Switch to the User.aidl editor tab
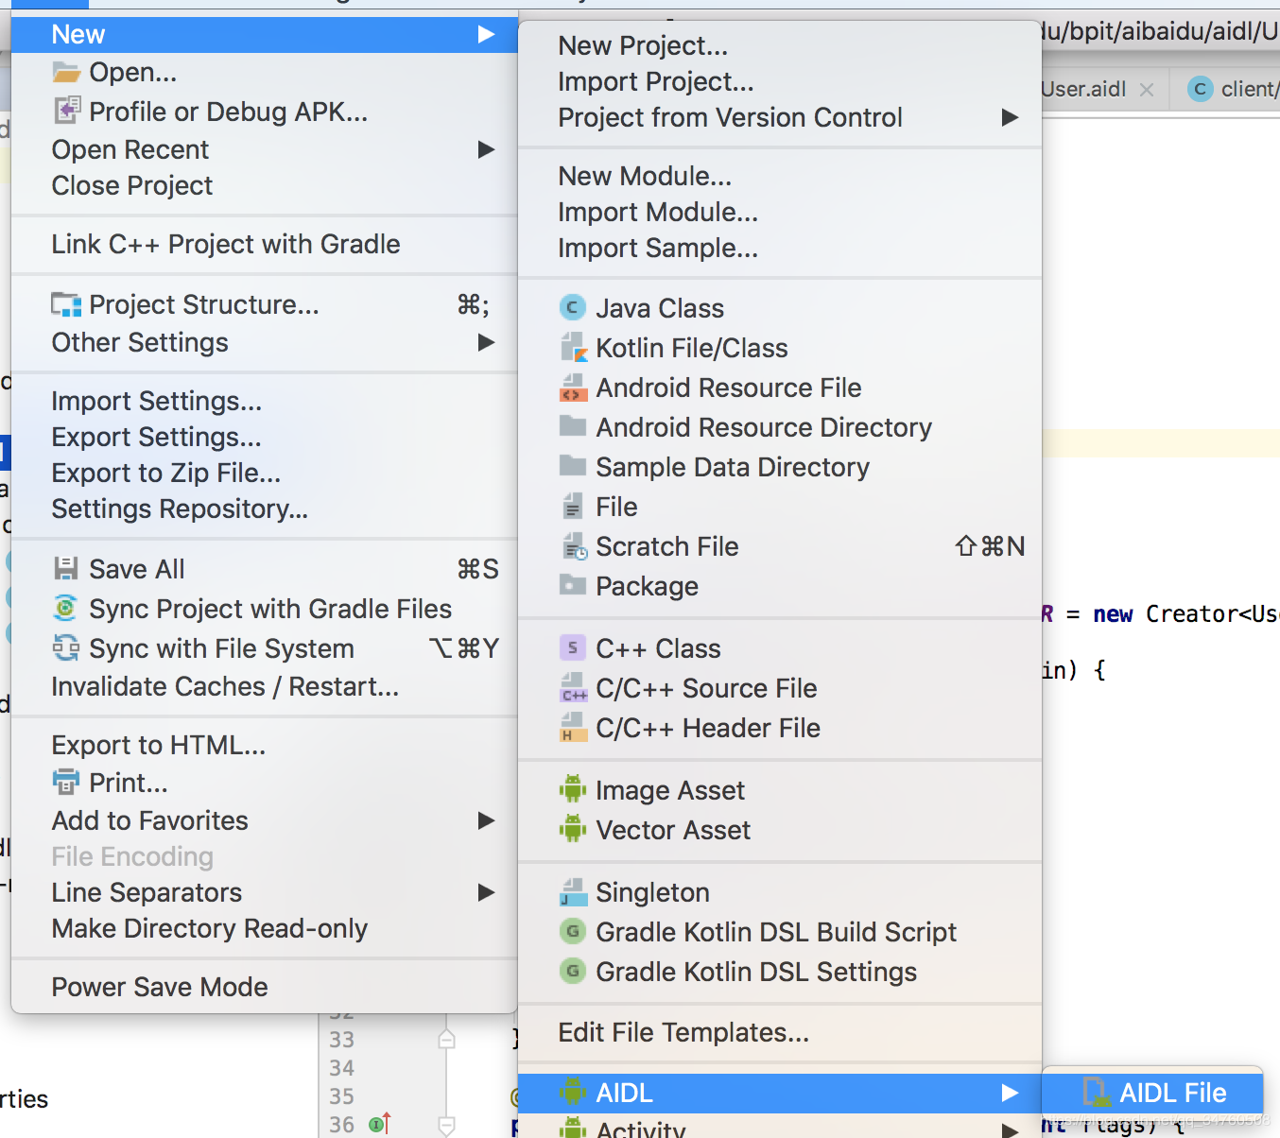The width and height of the screenshot is (1280, 1138). 1083,89
